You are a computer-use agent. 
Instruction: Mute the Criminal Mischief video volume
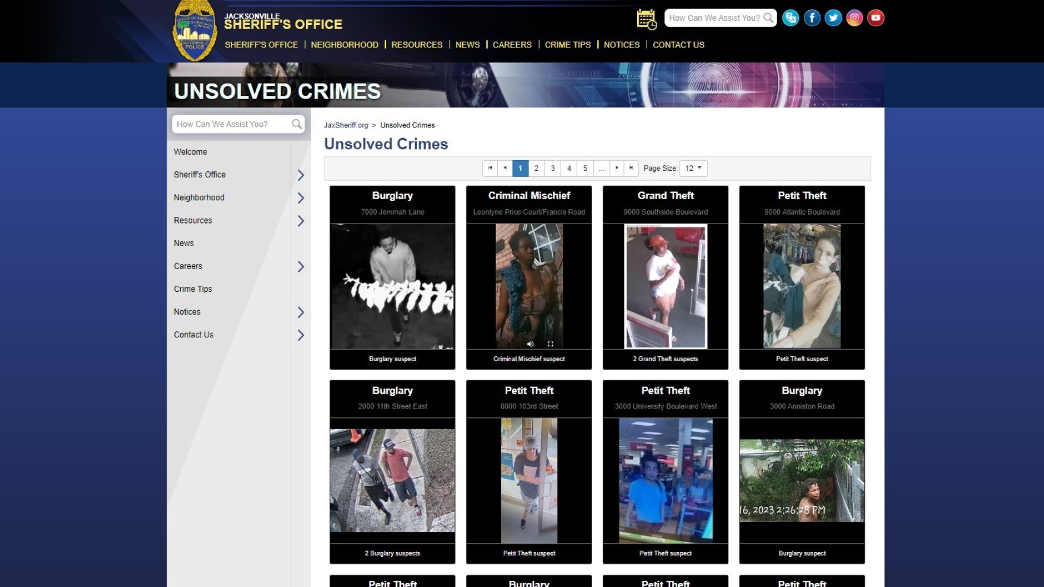point(530,344)
